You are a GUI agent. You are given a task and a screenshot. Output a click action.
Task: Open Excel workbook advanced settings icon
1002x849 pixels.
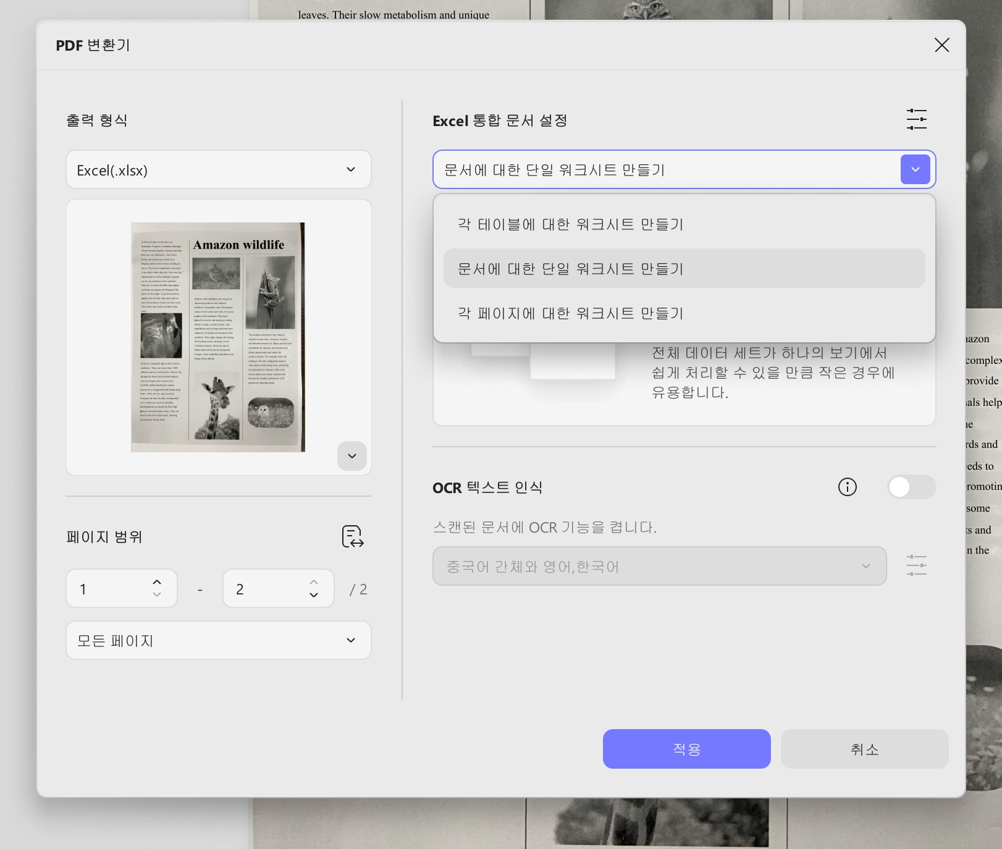(916, 119)
